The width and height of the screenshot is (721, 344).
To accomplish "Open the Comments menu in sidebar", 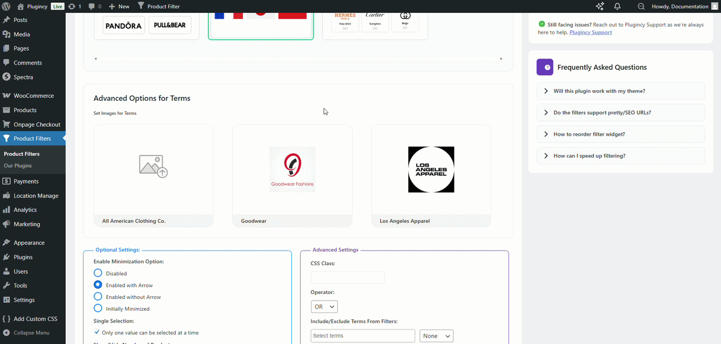I will coord(33,62).
